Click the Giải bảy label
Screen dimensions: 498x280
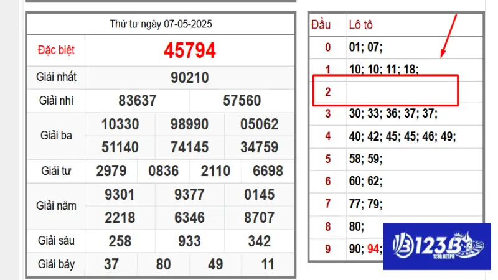[x=56, y=264]
